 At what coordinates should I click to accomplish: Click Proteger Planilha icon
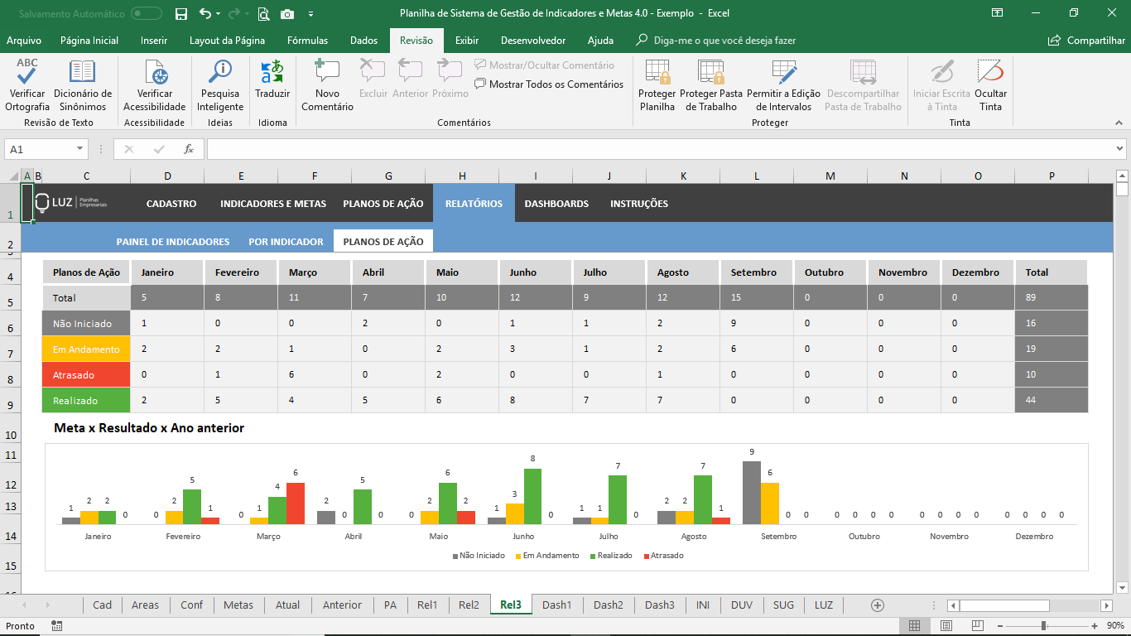[x=657, y=84]
